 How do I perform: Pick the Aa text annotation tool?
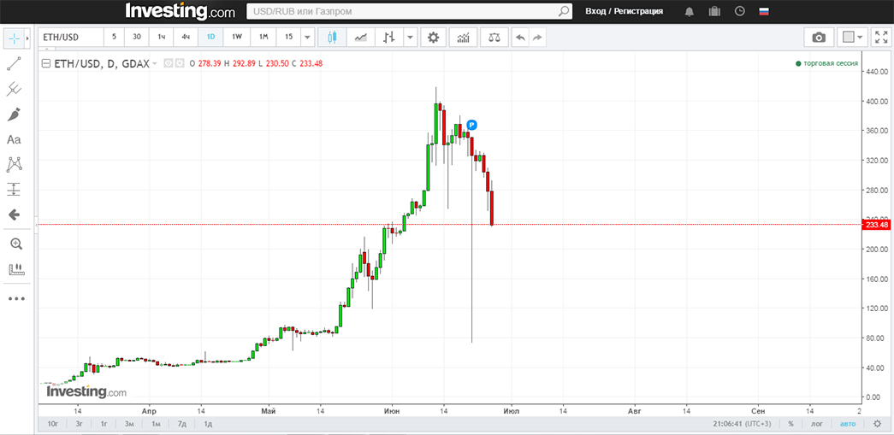(14, 139)
